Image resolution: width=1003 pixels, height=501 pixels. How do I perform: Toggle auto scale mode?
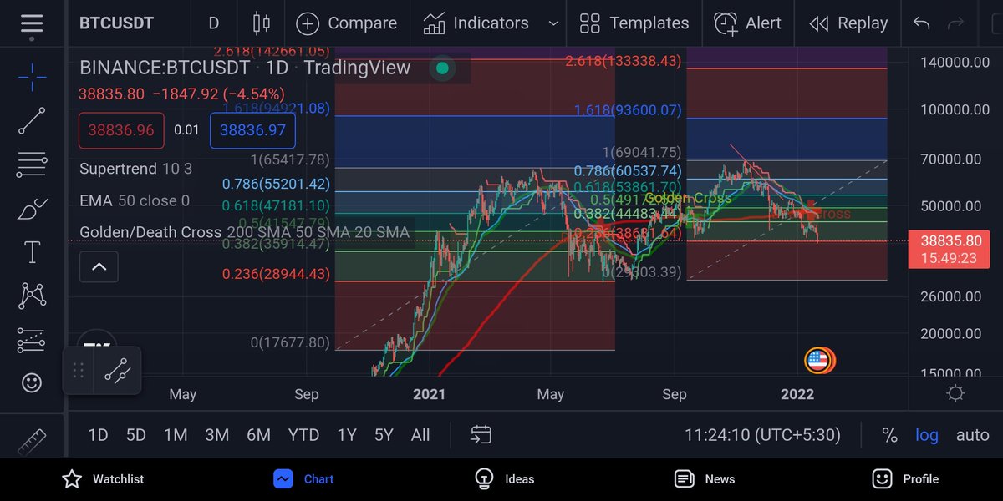pos(973,435)
